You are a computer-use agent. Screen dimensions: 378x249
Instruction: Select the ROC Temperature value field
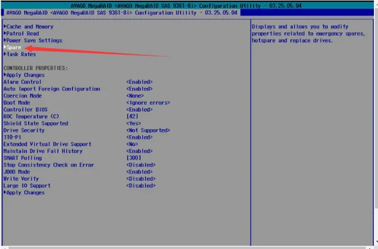click(x=132, y=117)
